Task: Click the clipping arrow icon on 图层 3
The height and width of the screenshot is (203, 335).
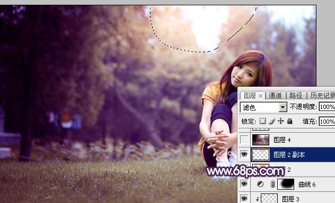Action: [258, 199]
